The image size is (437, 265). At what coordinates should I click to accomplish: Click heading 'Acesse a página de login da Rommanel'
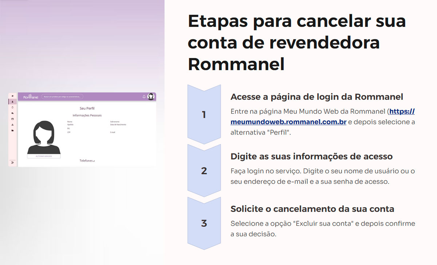[x=317, y=97]
